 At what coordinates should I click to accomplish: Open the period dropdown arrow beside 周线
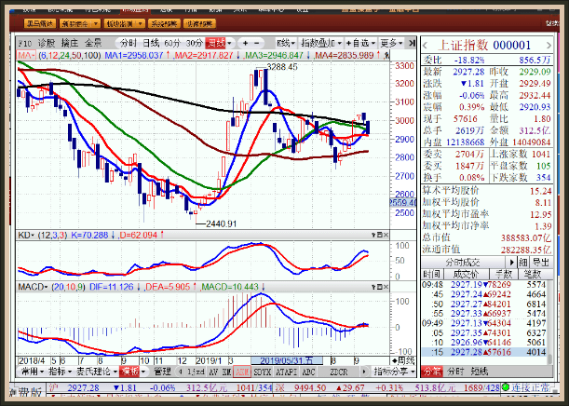pos(229,44)
